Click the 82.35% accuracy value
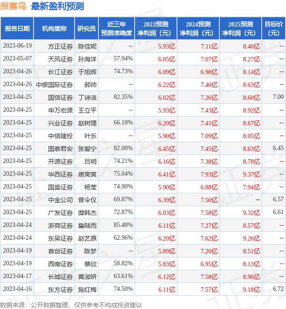286x309 pixels. (x=123, y=97)
